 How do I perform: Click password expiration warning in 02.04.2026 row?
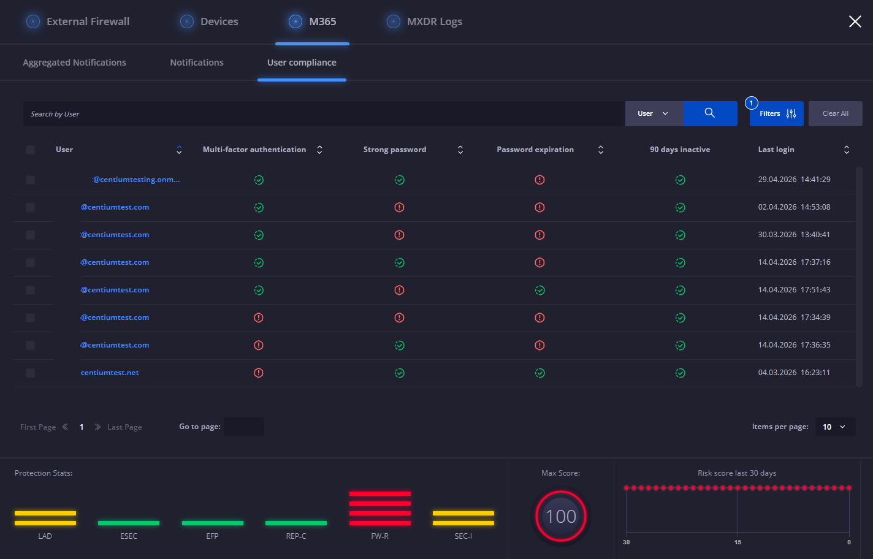click(539, 207)
